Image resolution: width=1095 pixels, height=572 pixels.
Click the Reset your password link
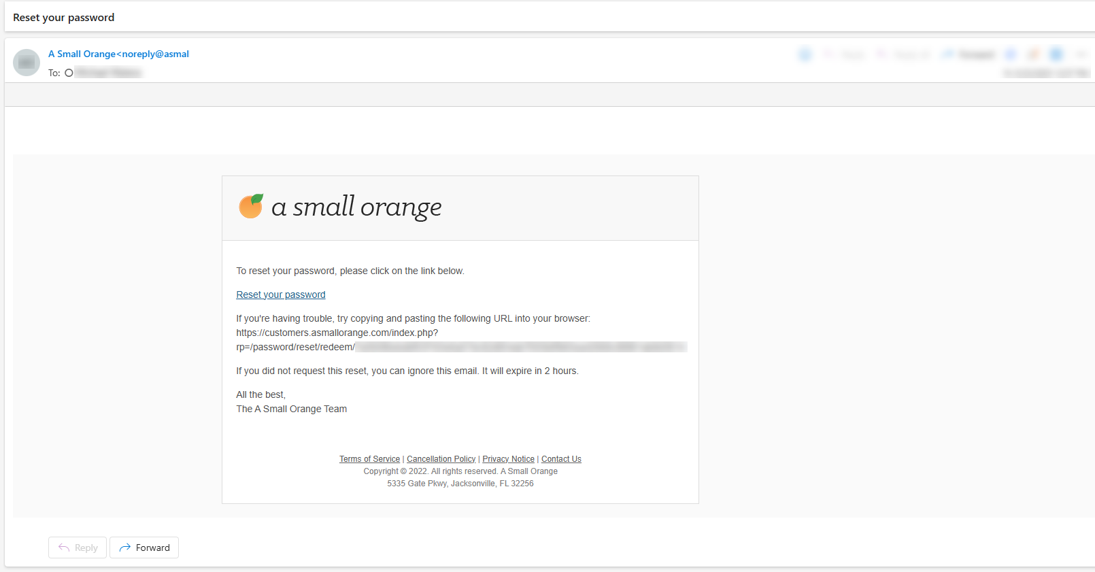pos(281,295)
